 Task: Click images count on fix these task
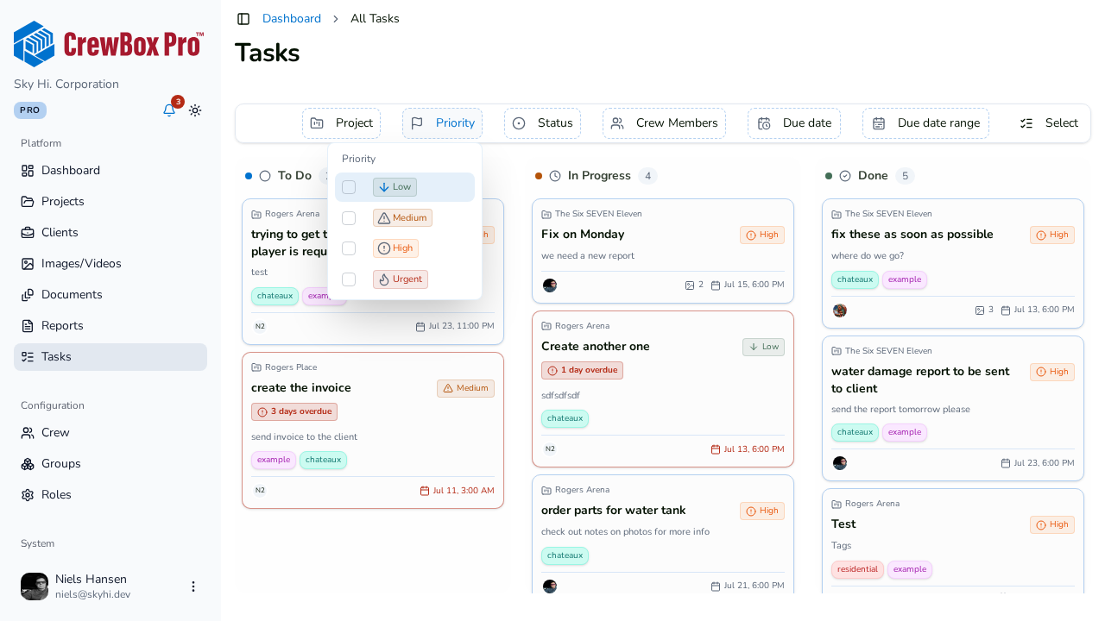(984, 310)
